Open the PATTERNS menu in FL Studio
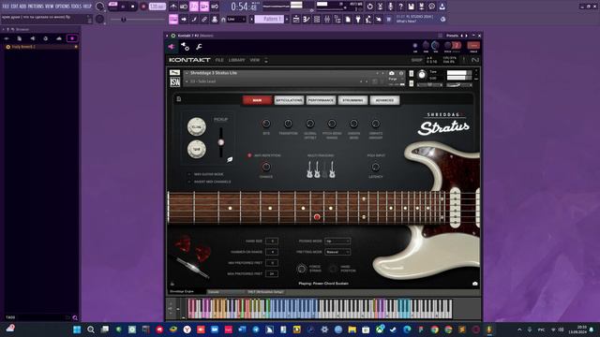This screenshot has height=337, width=600. coord(36,7)
